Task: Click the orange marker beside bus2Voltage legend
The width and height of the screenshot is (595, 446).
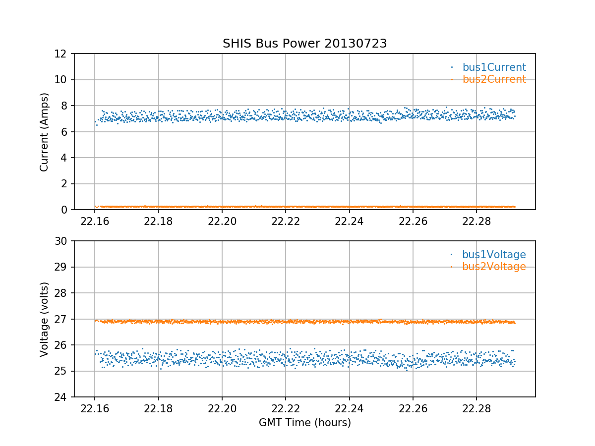Action: (451, 267)
